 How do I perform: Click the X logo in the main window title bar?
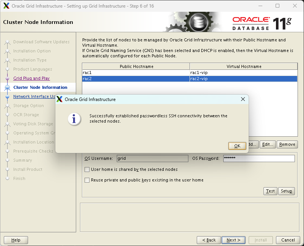click(x=6, y=6)
